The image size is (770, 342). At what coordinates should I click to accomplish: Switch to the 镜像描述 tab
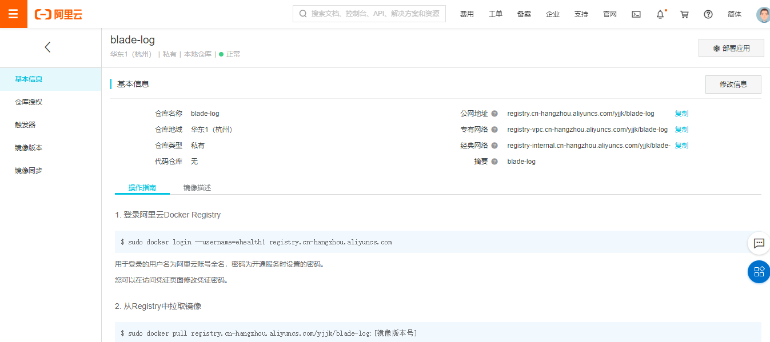[x=197, y=187]
